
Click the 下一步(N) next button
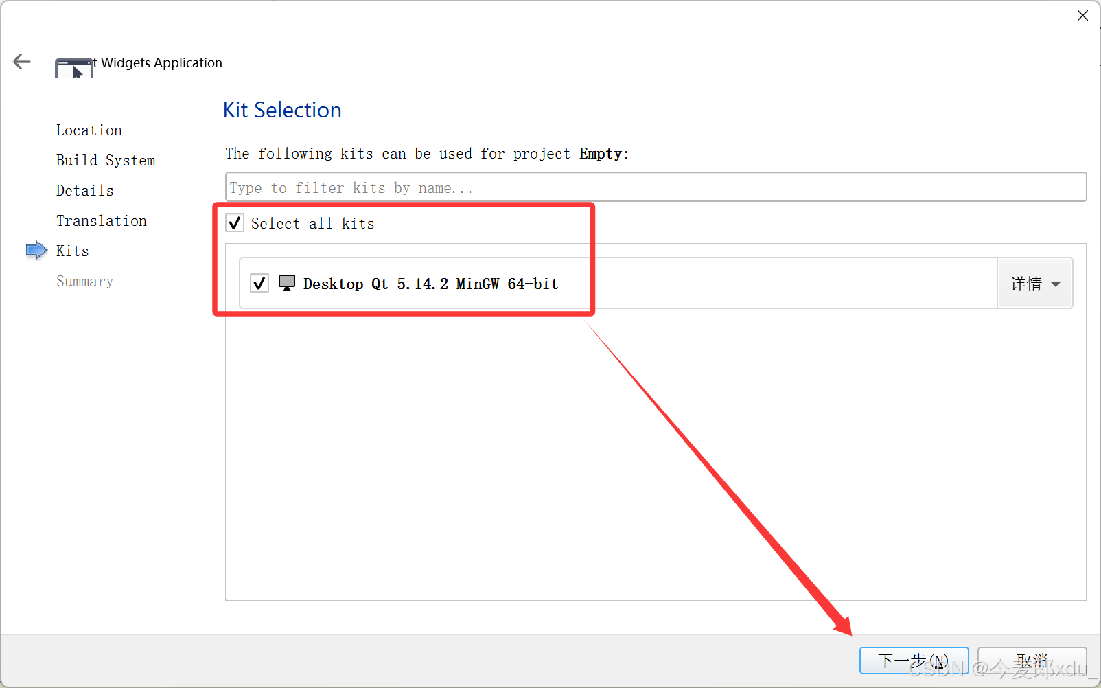(914, 661)
